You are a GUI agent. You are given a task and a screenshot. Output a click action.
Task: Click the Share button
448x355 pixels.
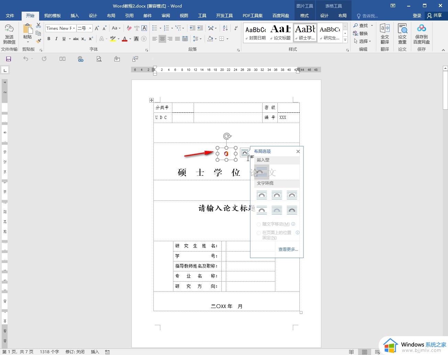click(434, 15)
